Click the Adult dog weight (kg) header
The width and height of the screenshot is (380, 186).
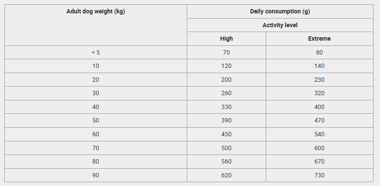click(x=96, y=11)
